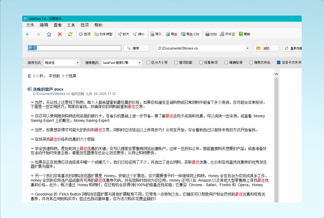This screenshot has height=218, width=324.
Task: Enable 整词匹配 checkbox
Action: (176, 62)
